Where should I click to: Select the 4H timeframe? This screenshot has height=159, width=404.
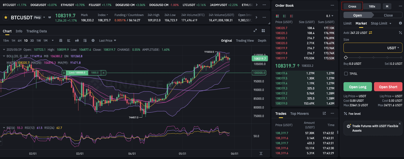[19, 41]
